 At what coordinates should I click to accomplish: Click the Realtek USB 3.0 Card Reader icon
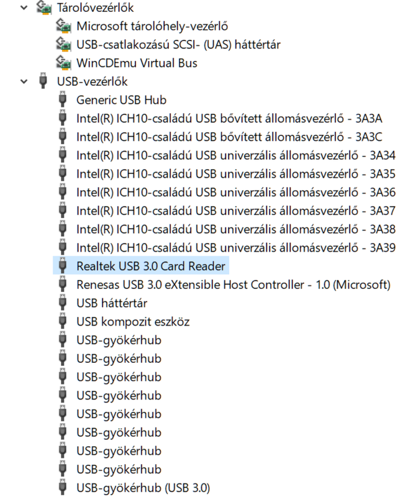pyautogui.click(x=62, y=266)
